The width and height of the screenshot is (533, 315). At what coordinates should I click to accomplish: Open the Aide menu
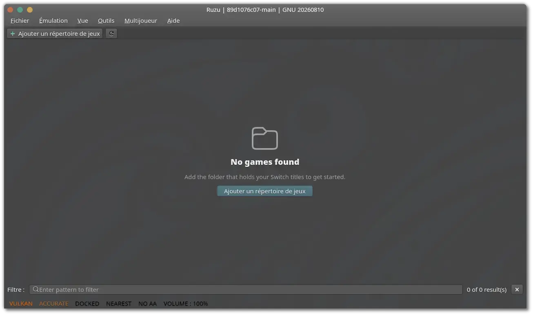point(173,21)
